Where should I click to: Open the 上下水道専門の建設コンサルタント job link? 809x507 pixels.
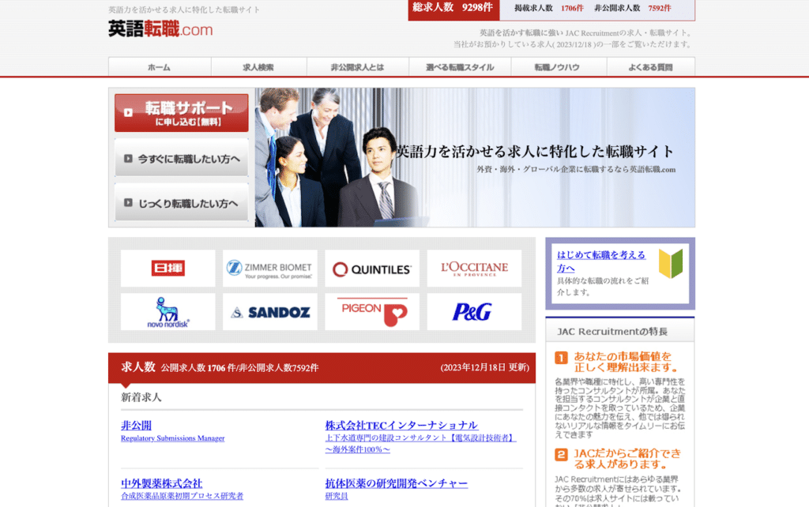[x=420, y=444]
